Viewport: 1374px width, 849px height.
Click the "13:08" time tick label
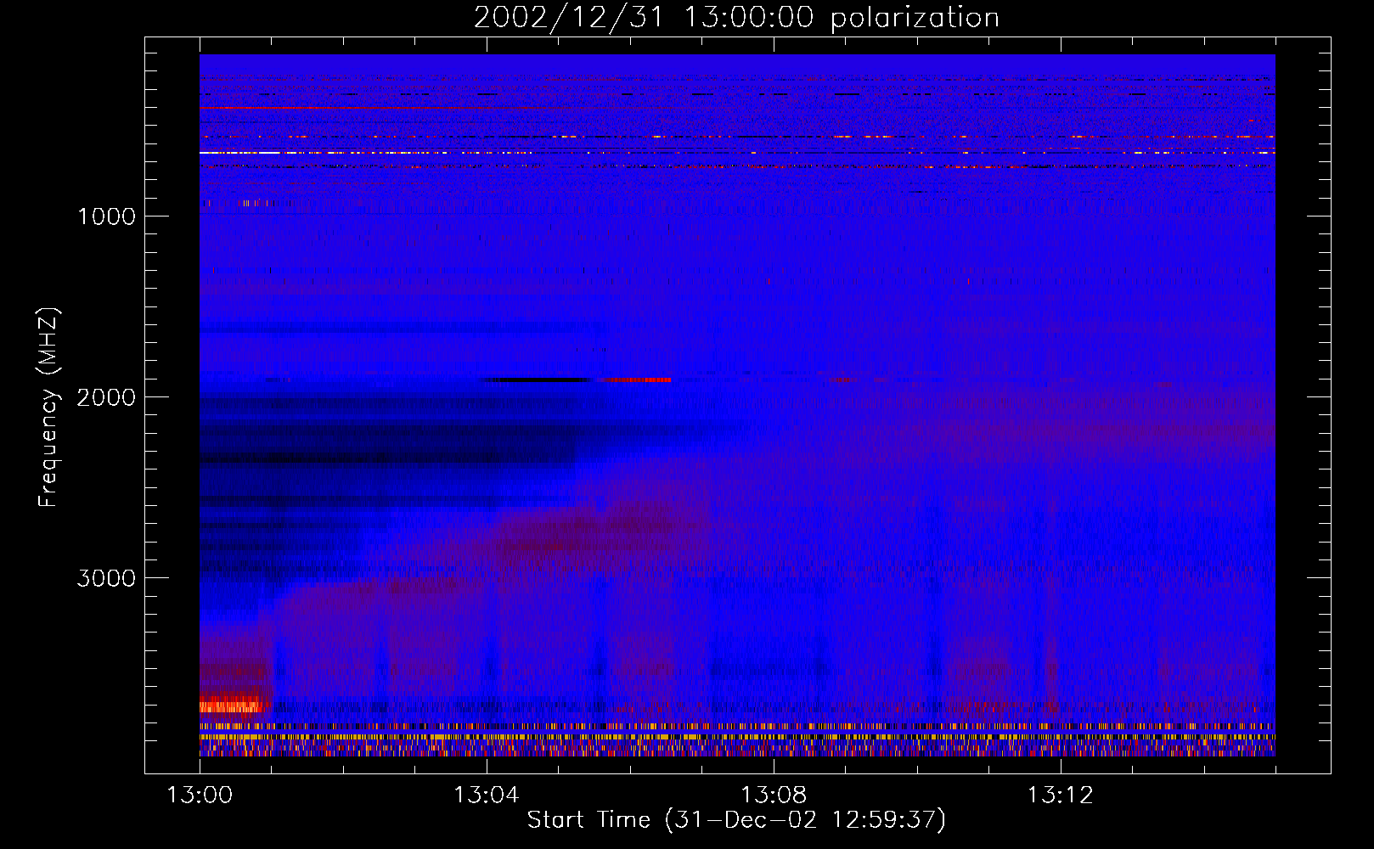point(773,796)
